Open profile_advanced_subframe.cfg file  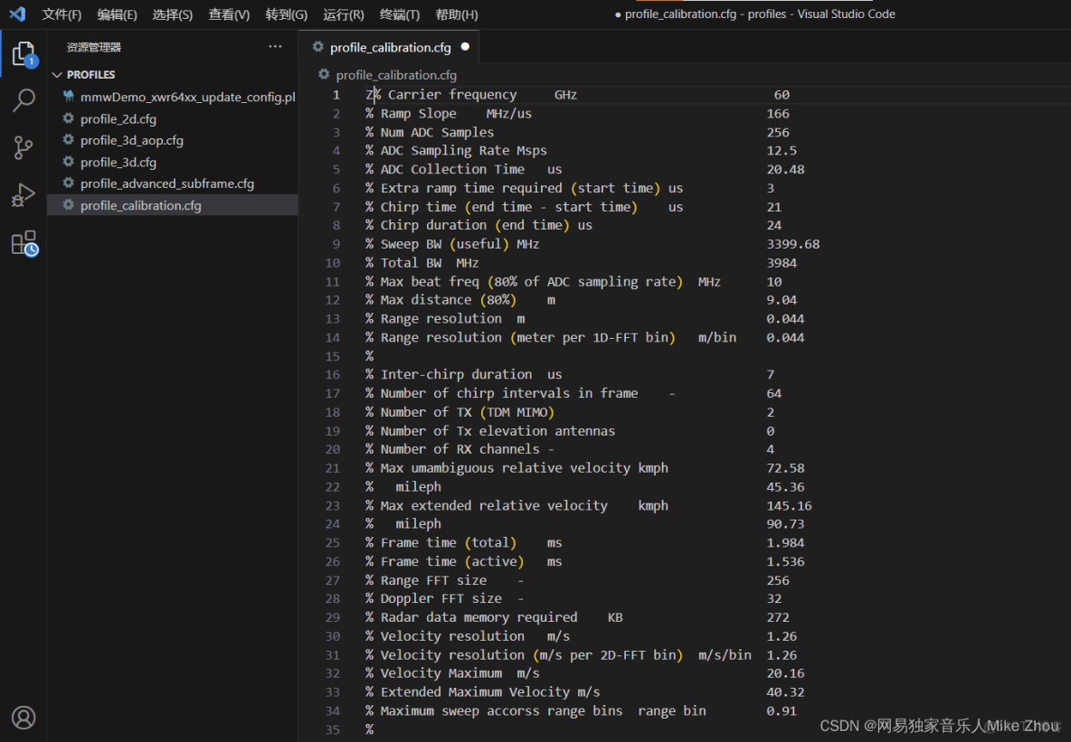click(166, 184)
